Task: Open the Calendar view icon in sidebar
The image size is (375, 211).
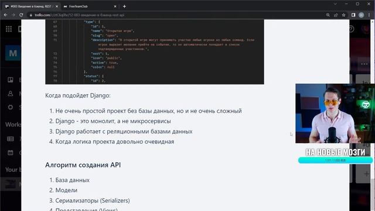Action: tap(11, 152)
